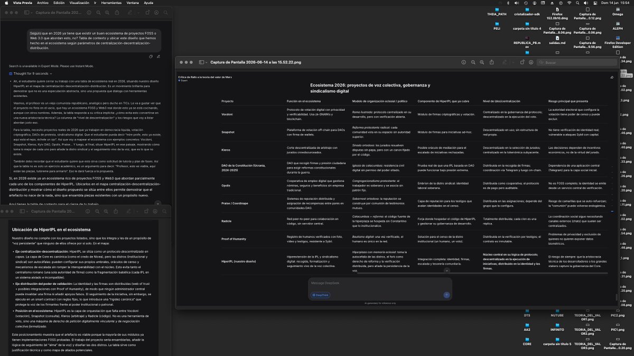634x356 pixels.
Task: Open the Vista Previa menu
Action: point(24,3)
